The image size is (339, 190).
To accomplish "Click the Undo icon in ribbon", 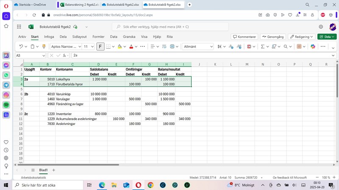I will click(21, 46).
